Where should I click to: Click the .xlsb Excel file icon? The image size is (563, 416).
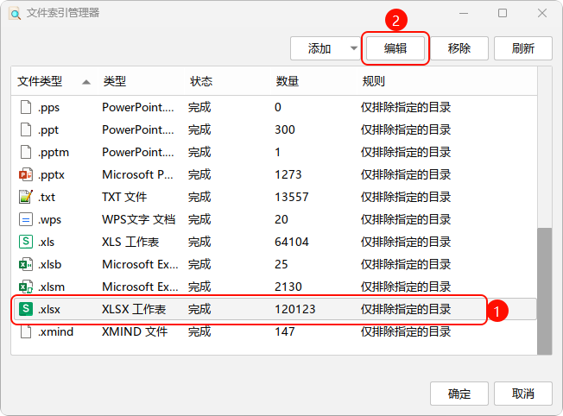click(25, 264)
